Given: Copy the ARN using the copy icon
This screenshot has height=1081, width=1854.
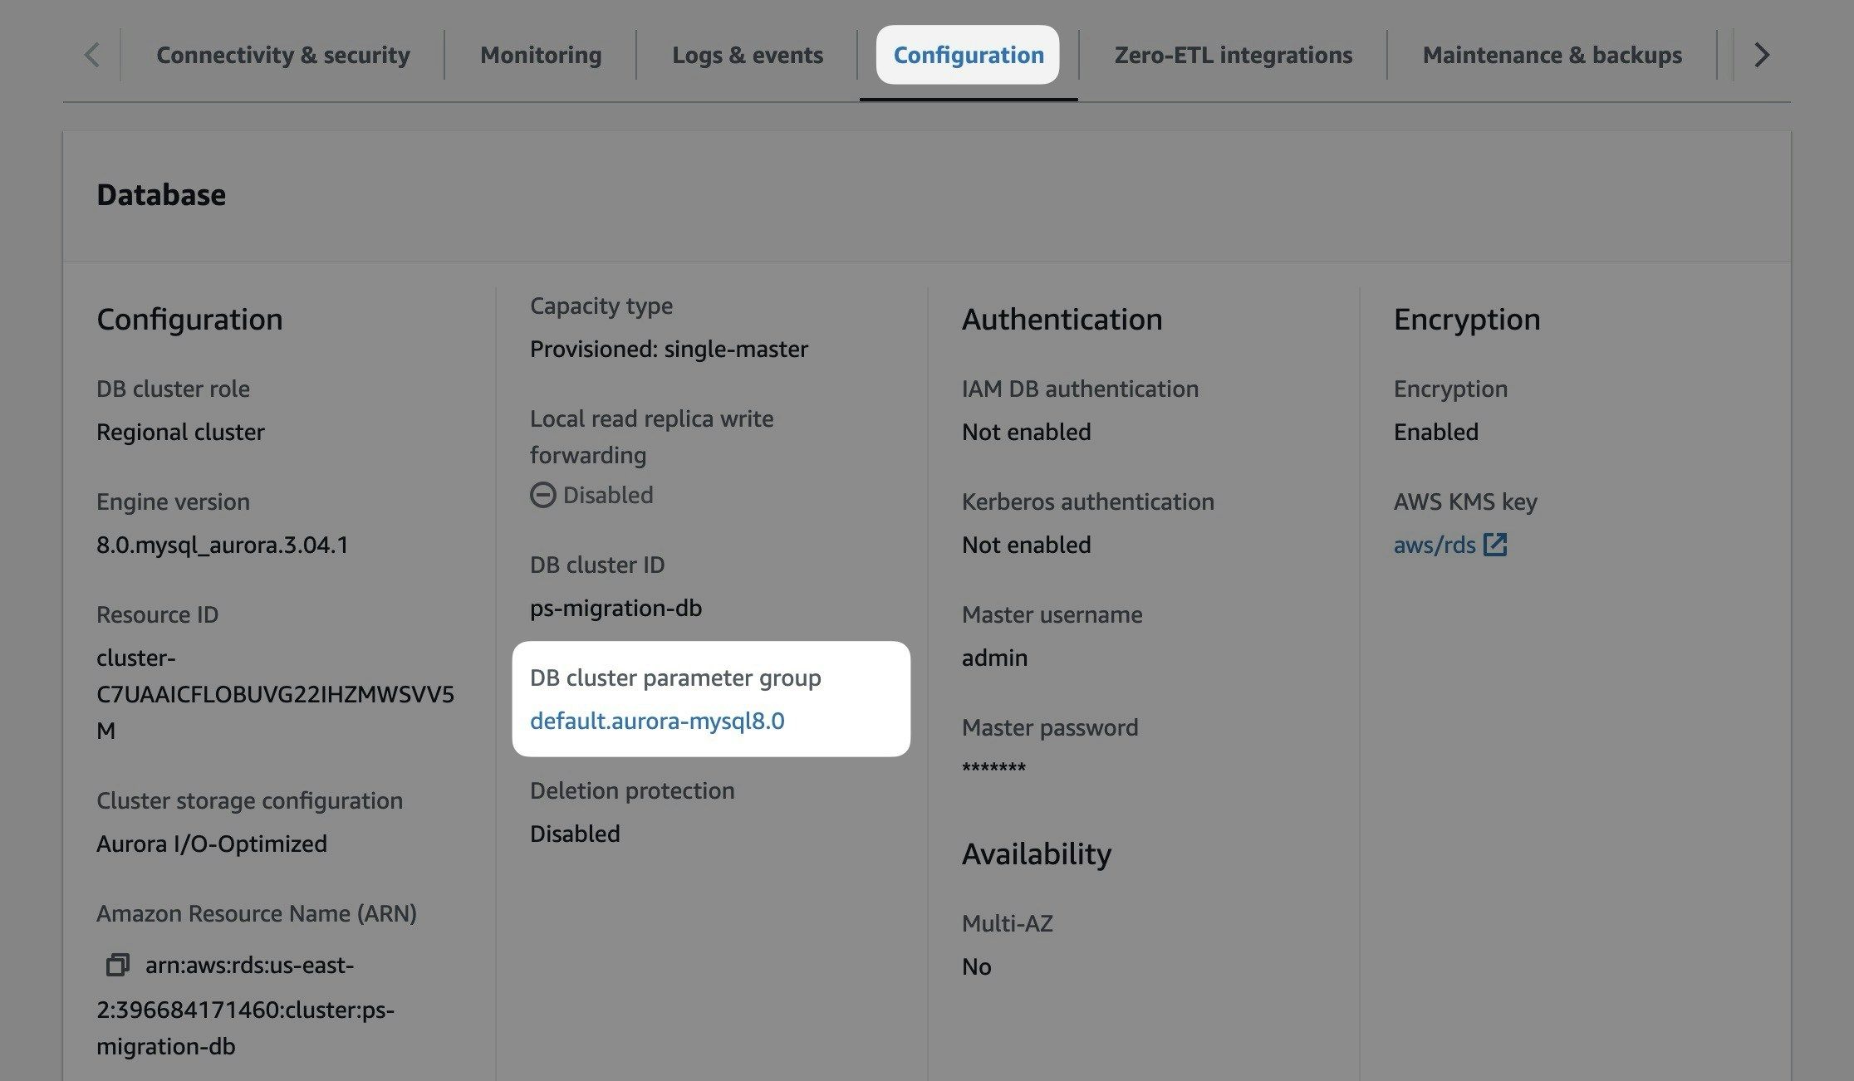Looking at the screenshot, I should coord(119,965).
